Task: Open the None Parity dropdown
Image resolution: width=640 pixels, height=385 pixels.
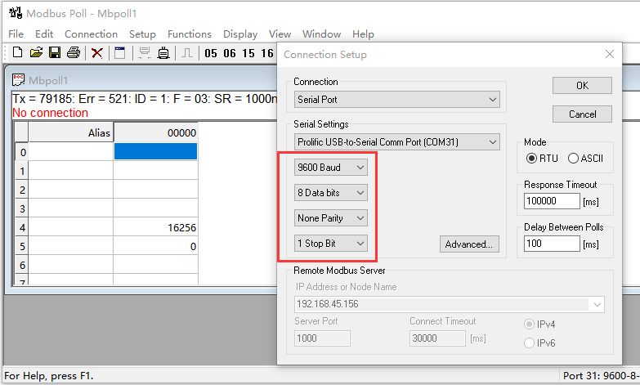Action: point(331,218)
